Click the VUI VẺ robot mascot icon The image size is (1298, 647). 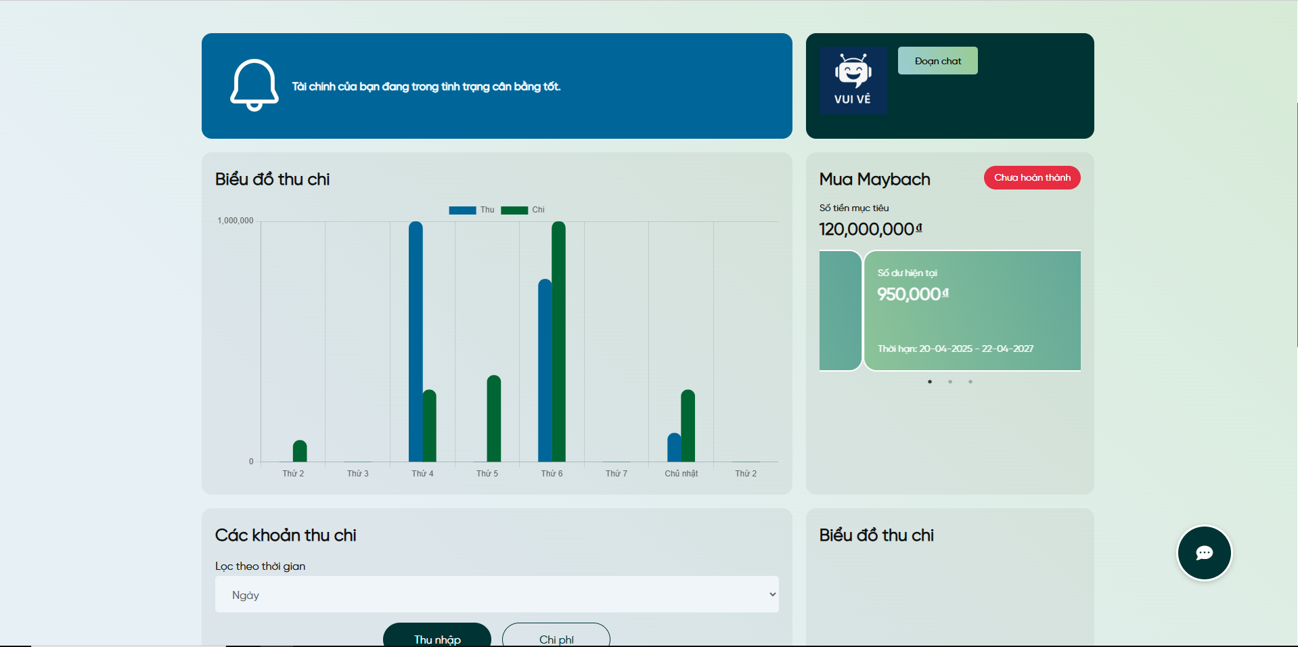(853, 81)
